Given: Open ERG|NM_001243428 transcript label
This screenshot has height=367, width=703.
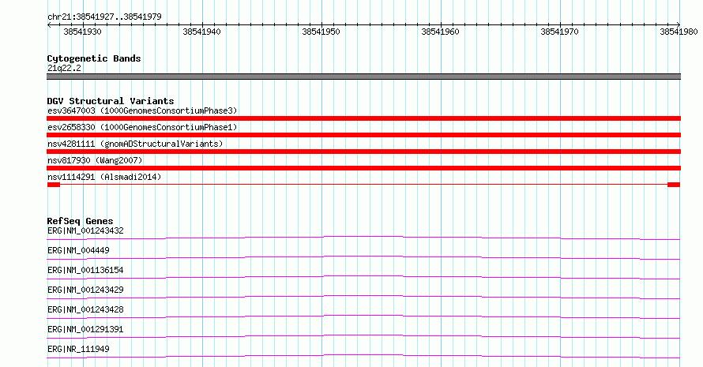Looking at the screenshot, I should (x=85, y=309).
